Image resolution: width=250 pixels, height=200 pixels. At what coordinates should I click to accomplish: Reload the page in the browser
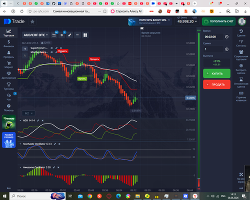[x=22, y=11]
